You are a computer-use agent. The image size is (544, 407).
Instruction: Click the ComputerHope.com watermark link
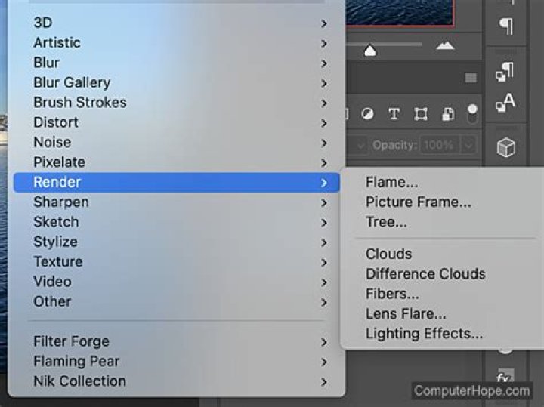pyautogui.click(x=471, y=390)
